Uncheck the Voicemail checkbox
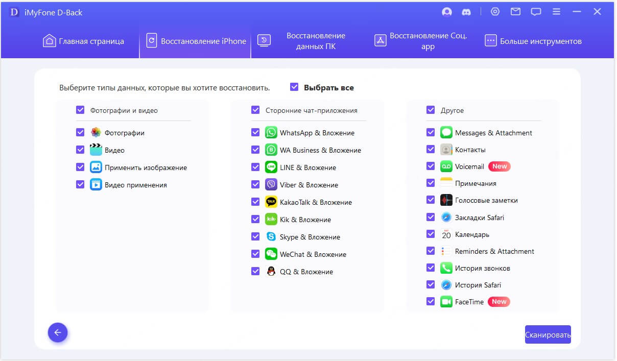The width and height of the screenshot is (617, 361). click(x=431, y=166)
